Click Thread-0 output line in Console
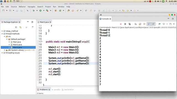 [x=105, y=30]
